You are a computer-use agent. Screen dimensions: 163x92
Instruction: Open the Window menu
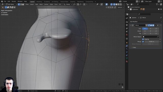tap(20, 2)
